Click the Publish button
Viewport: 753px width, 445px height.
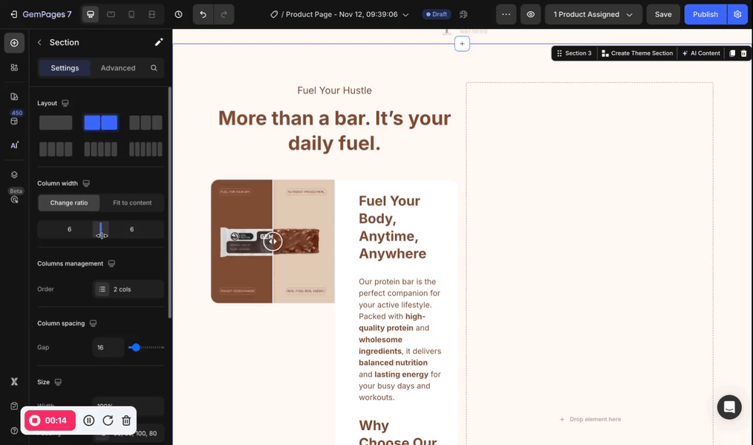[x=705, y=14]
